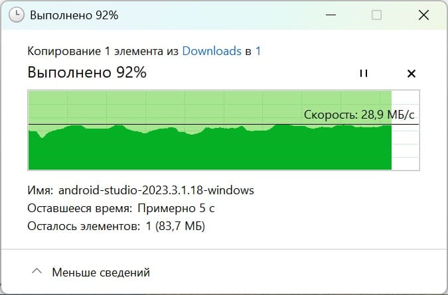Viewport: 448px width, 295px height.
Task: Open the destination folder link "1"
Action: (258, 51)
